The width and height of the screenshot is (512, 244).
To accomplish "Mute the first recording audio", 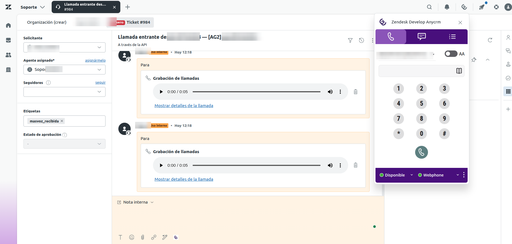I will [x=330, y=92].
